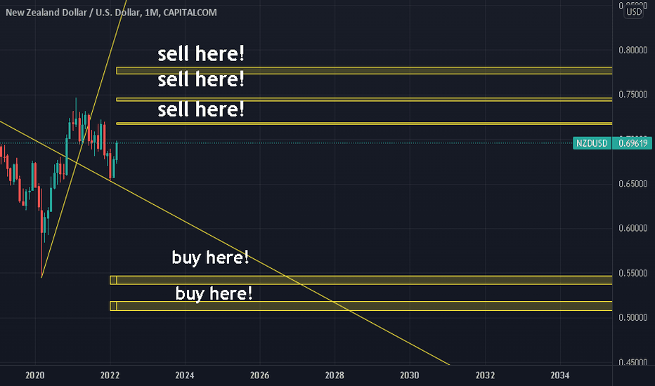The image size is (655, 386).
Task: Click the 0.60000 price scale label
Action: point(633,228)
